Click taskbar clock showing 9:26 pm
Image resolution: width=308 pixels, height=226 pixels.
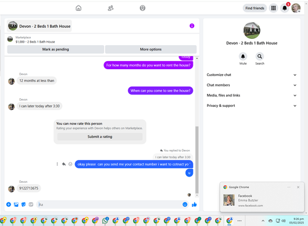click(x=296, y=220)
